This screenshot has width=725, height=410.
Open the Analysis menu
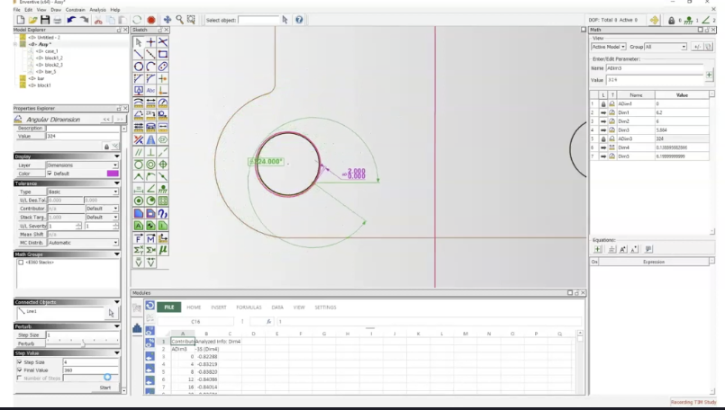(97, 9)
